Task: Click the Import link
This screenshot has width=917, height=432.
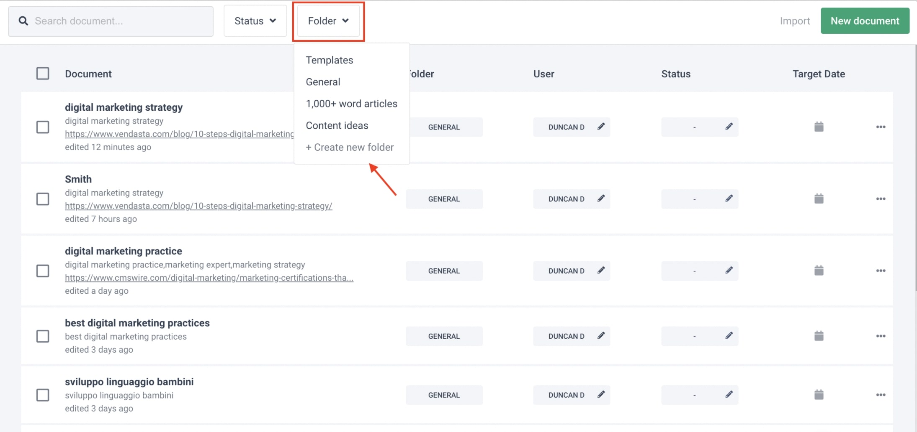Action: [x=795, y=21]
